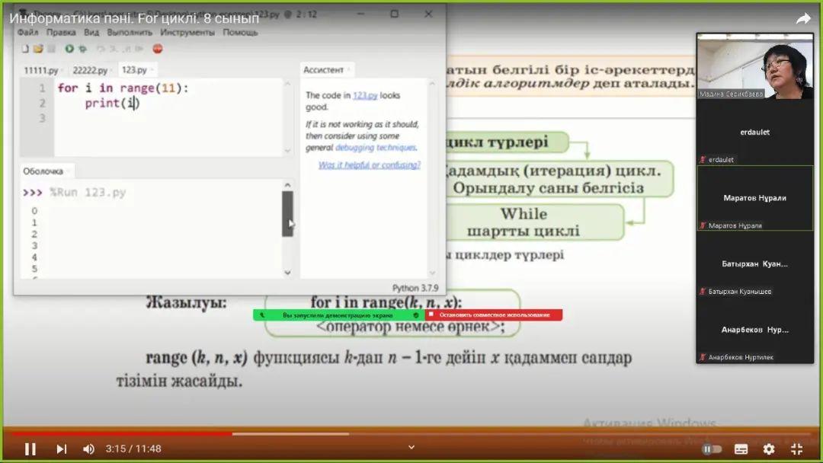Click the Thonny Save file icon

[x=51, y=49]
